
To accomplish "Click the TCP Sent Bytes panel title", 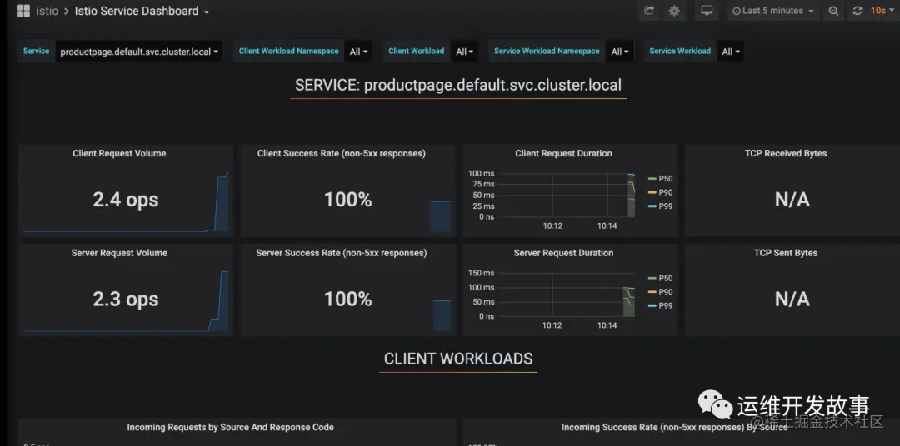I will 786,253.
